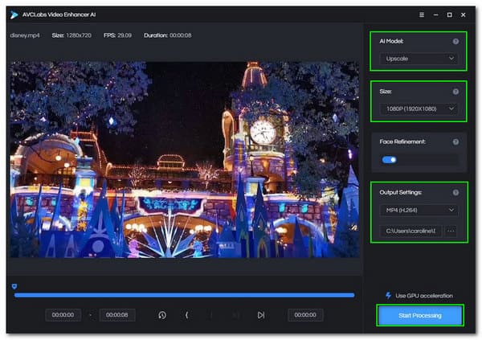Show help for AI Model
The width and height of the screenshot is (482, 340).
pos(455,41)
